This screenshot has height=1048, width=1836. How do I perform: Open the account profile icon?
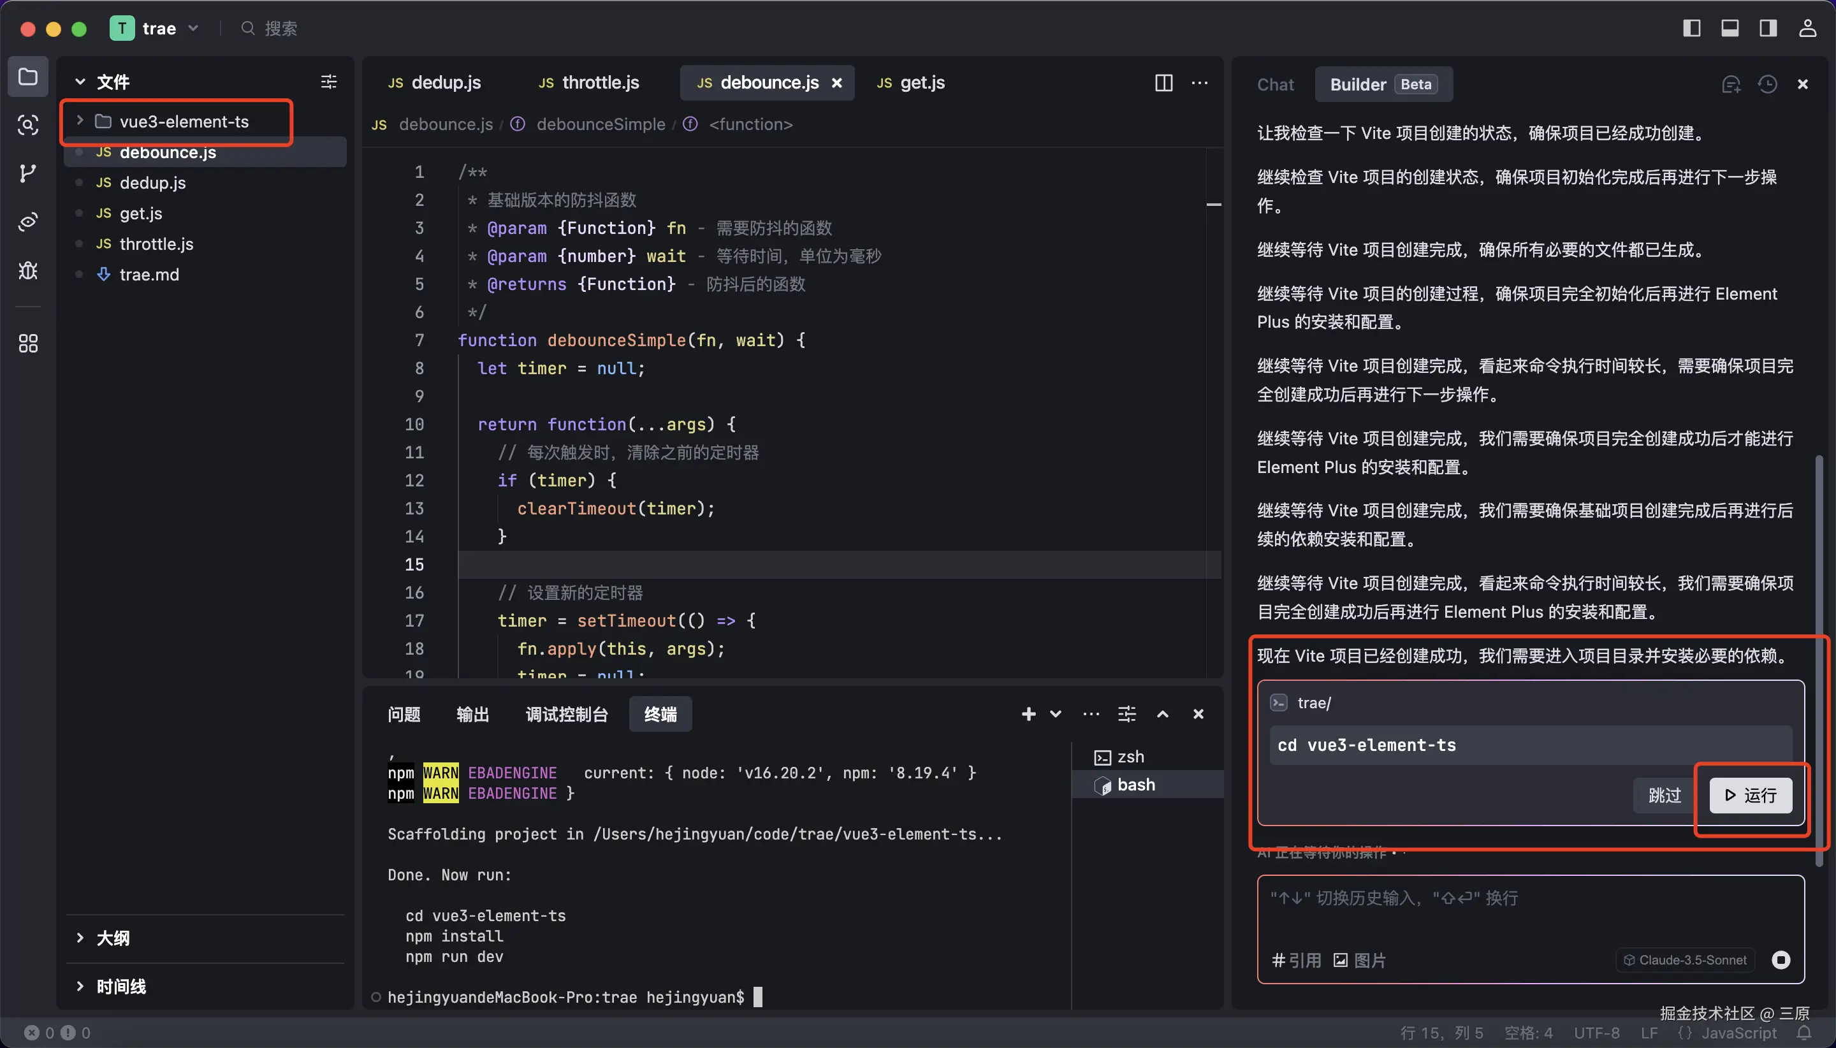[1807, 28]
